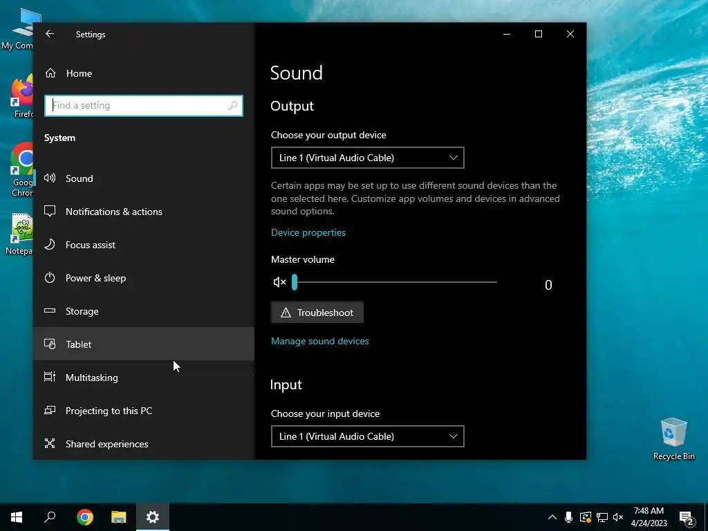Open the output Device properties link
This screenshot has width=708, height=531.
point(308,232)
